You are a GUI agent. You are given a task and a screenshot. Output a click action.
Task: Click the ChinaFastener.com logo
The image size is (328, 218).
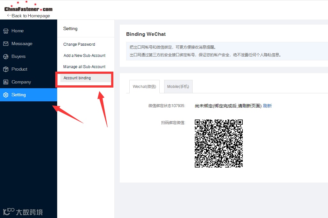[x=28, y=7]
